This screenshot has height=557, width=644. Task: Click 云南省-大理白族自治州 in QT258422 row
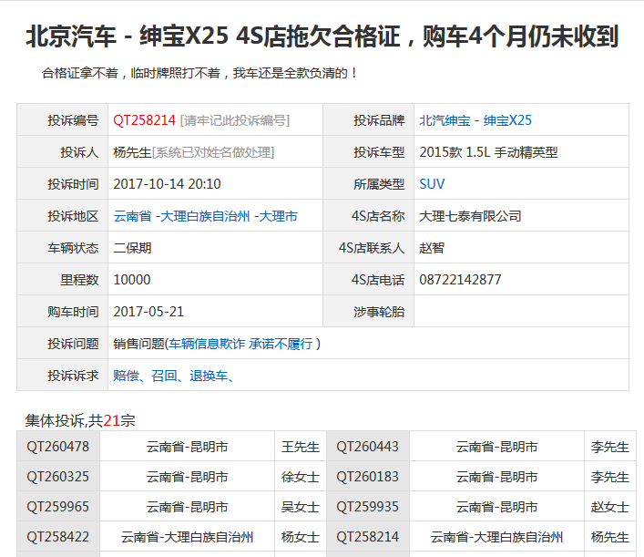(187, 536)
